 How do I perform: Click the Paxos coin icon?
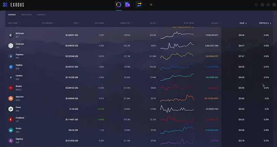point(11,109)
